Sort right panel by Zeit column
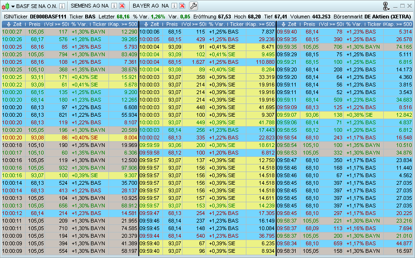This screenshot has height=258, width=415. click(289, 24)
